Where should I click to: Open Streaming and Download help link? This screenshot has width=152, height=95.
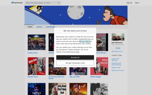(116, 64)
